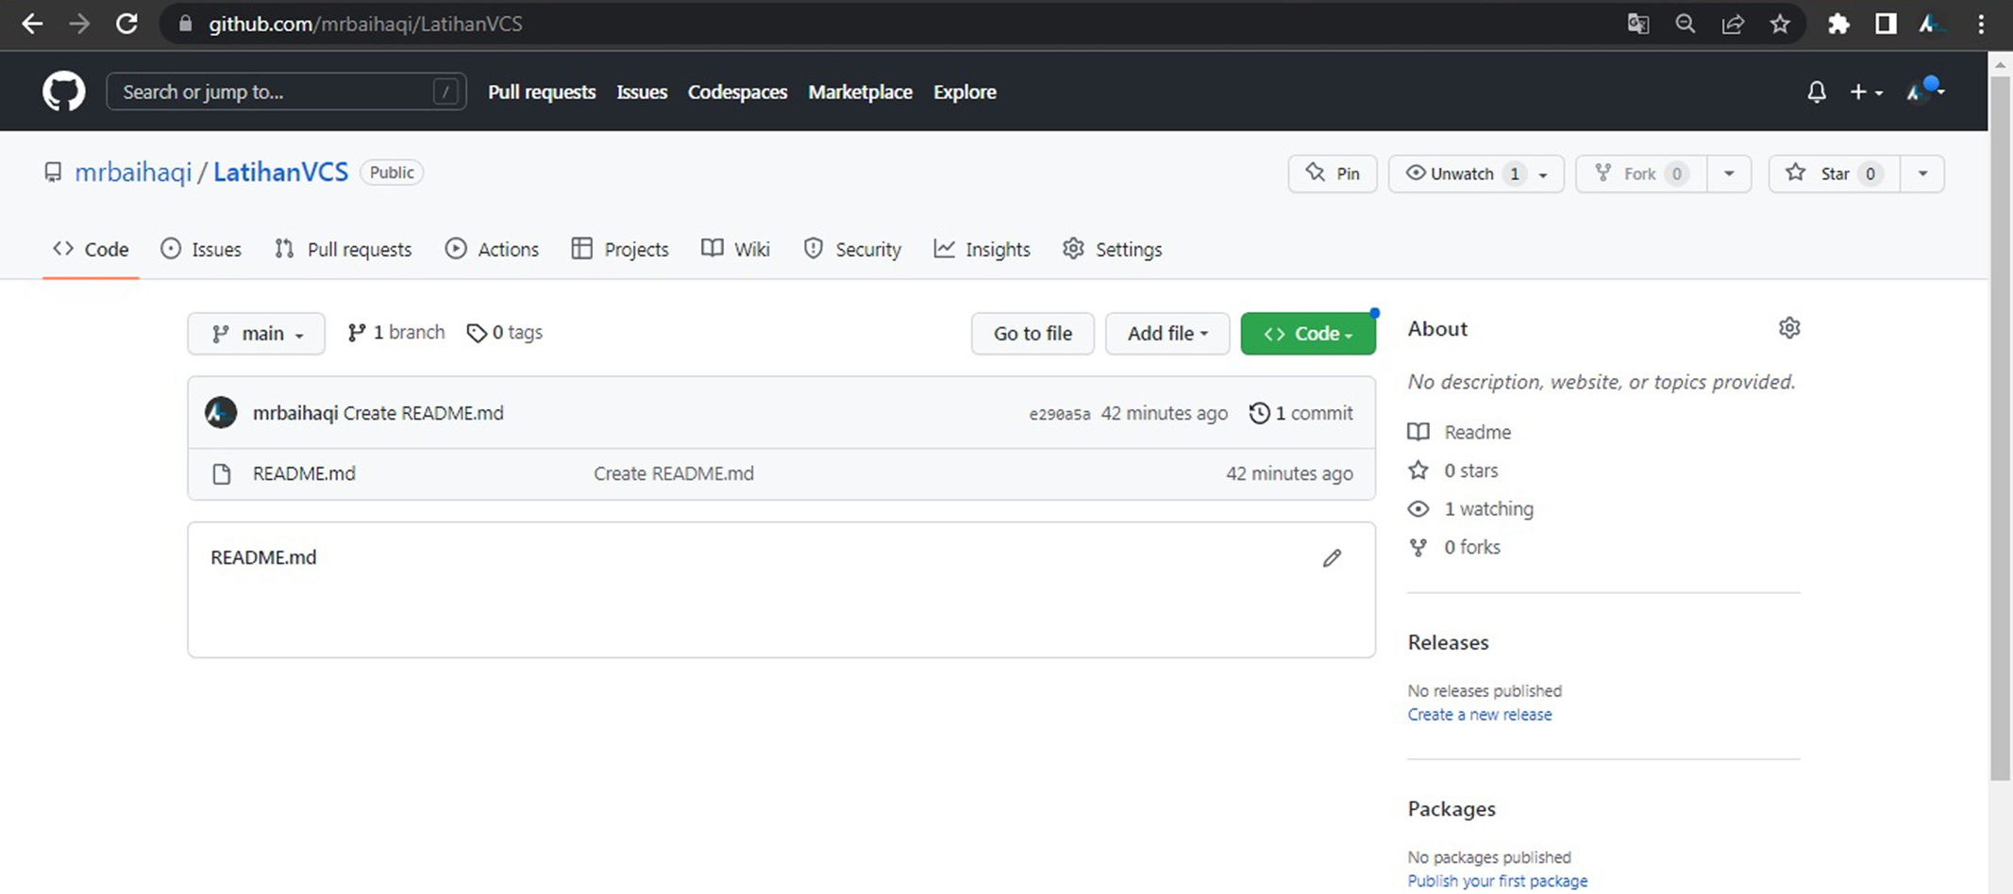Open the Marketplace menu
Screen dimensions: 2013x894
pos(860,91)
